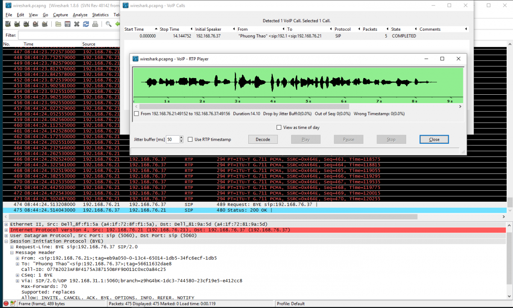Image resolution: width=513 pixels, height=308 pixels.
Task: Open capture options toolbar icon
Action: coord(17,24)
